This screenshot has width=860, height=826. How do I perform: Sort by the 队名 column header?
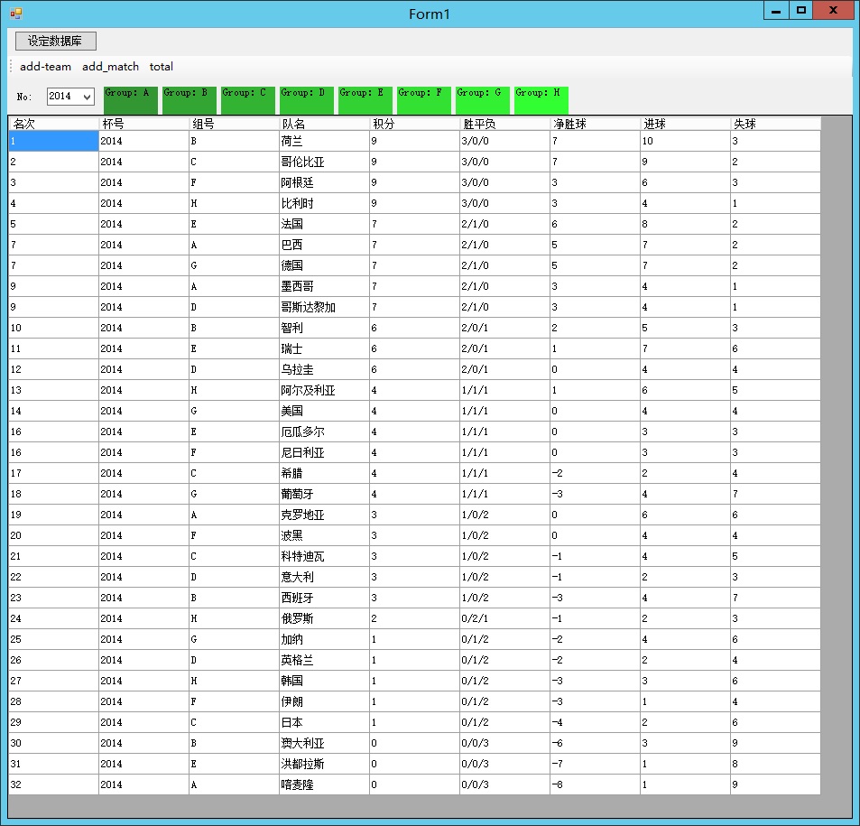click(x=324, y=124)
